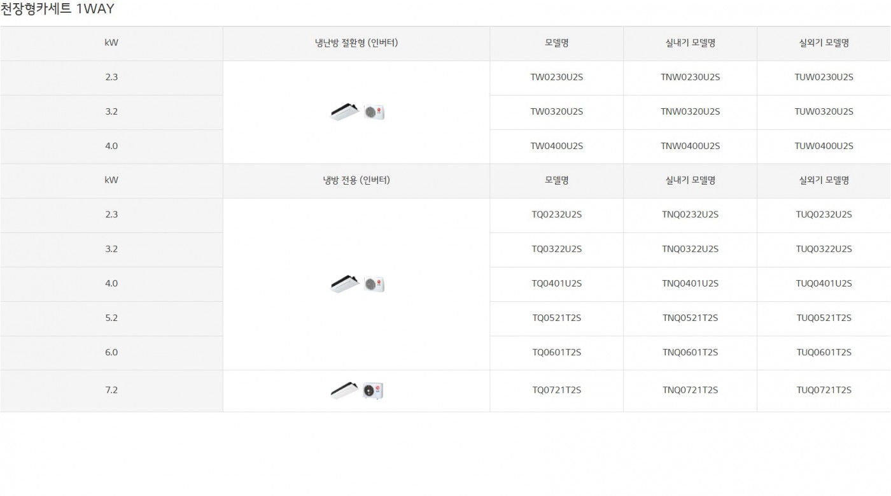
Task: Select model name TW0230U2S
Action: pyautogui.click(x=556, y=77)
